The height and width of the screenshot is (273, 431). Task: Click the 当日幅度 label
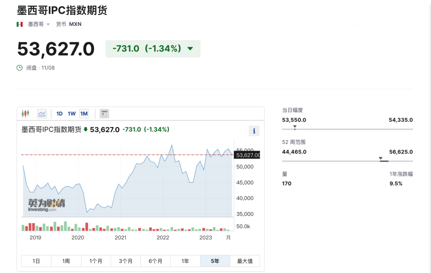point(293,110)
